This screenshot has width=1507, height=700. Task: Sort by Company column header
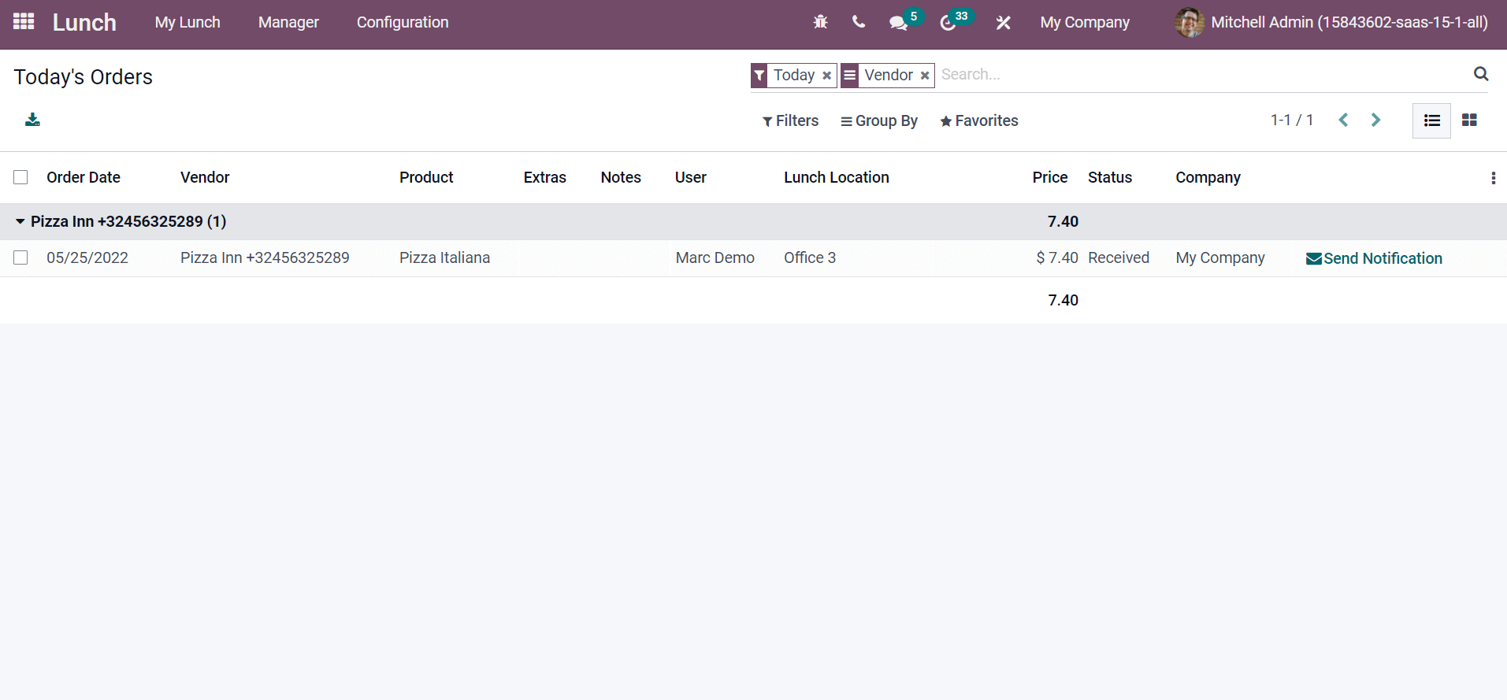tap(1208, 177)
